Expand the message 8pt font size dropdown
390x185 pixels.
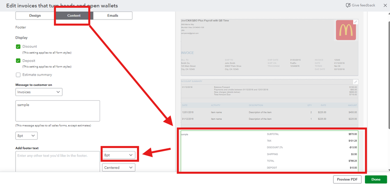tap(27, 135)
